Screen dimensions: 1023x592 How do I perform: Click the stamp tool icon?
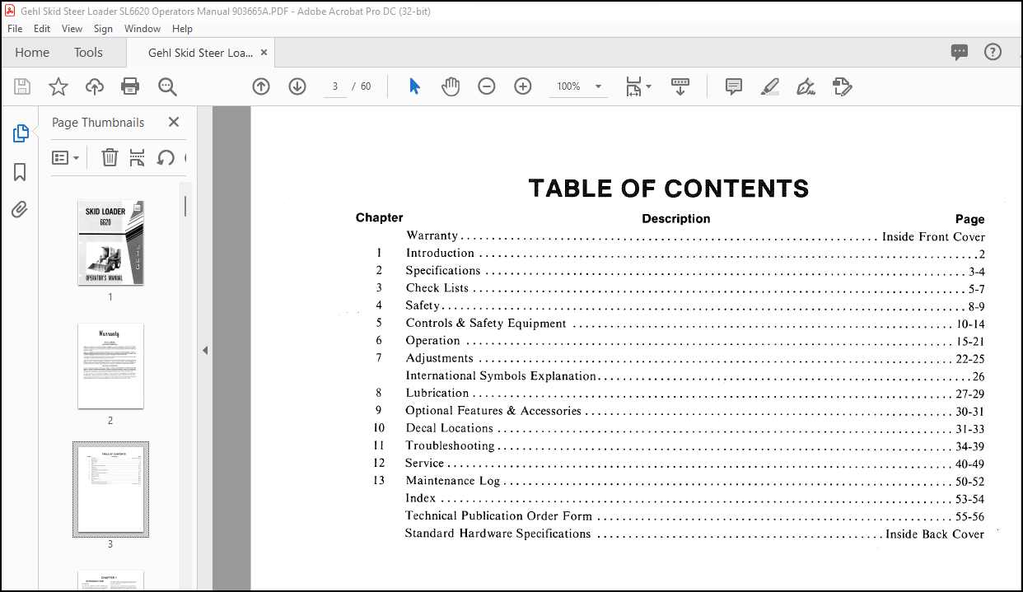pyautogui.click(x=842, y=86)
